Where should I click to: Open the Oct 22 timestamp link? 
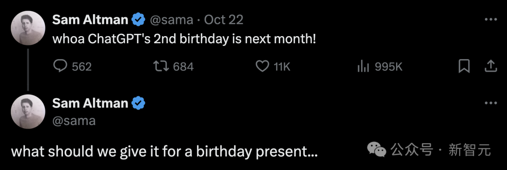tap(224, 20)
